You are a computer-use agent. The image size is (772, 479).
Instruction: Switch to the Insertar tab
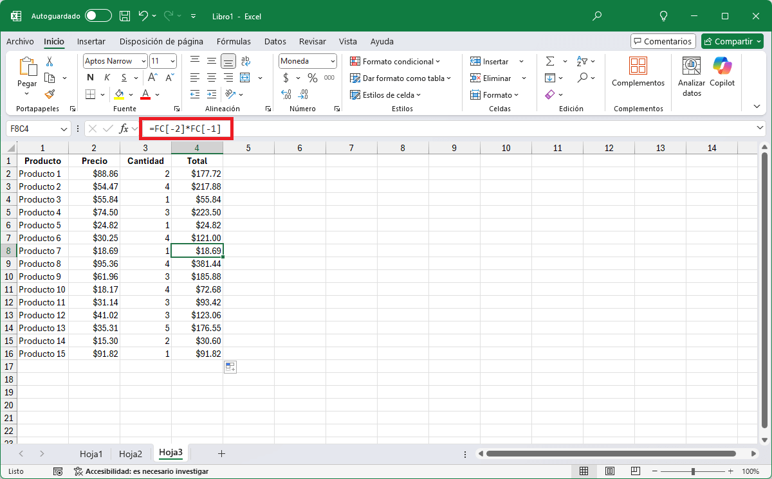point(91,41)
